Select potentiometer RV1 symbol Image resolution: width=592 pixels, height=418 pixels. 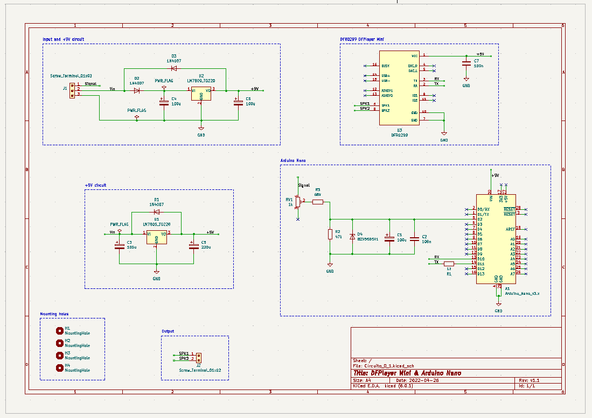click(x=298, y=202)
